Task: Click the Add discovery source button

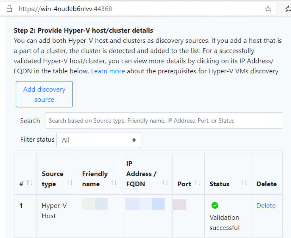Action: point(44,94)
